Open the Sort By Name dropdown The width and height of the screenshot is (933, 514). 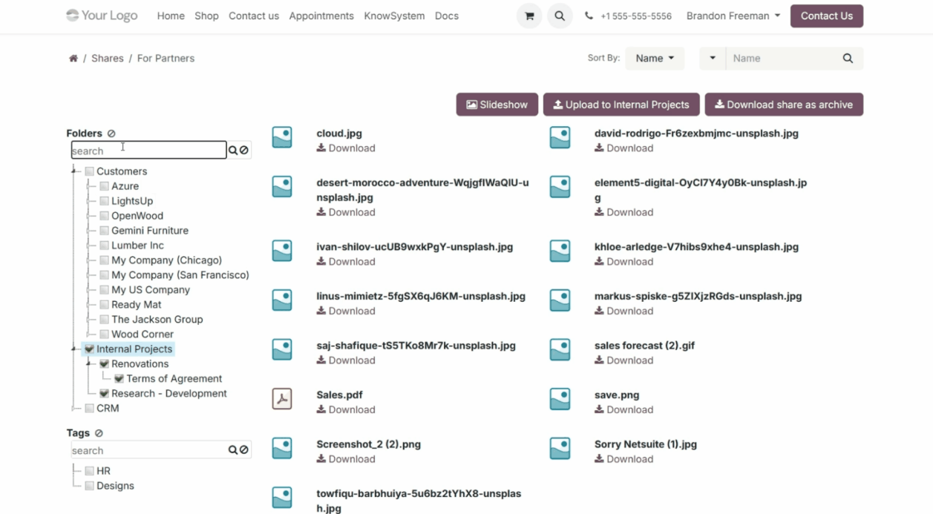pyautogui.click(x=655, y=59)
